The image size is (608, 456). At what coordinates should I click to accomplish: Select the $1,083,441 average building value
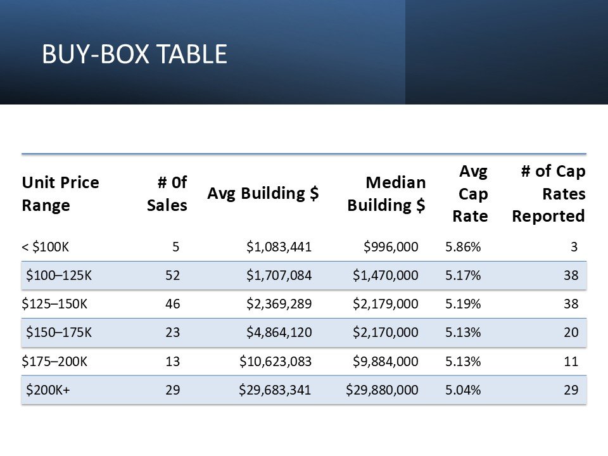click(x=279, y=246)
